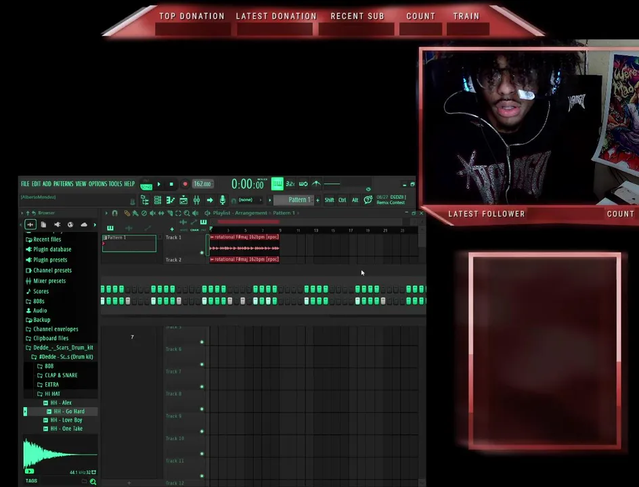Select the playlist paint brush tool

[x=135, y=213]
